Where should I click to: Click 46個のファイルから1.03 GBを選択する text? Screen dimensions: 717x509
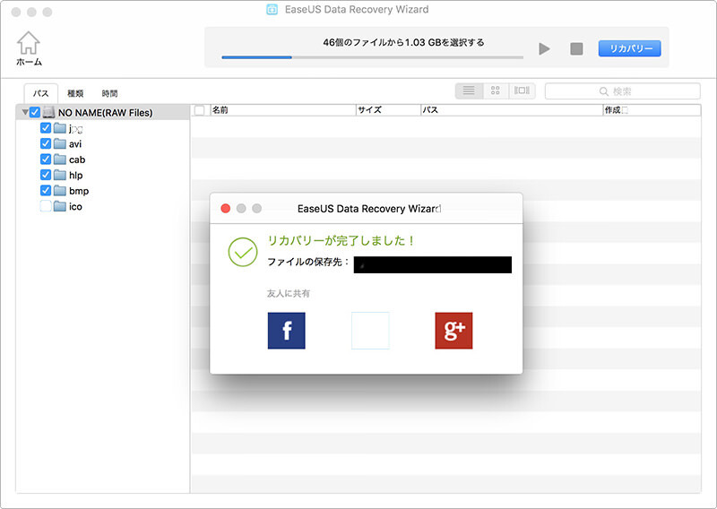tap(403, 42)
